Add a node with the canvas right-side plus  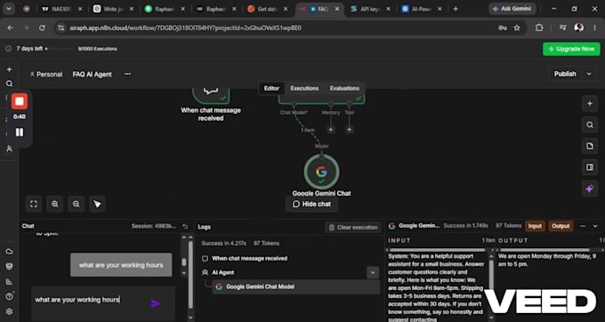click(590, 103)
